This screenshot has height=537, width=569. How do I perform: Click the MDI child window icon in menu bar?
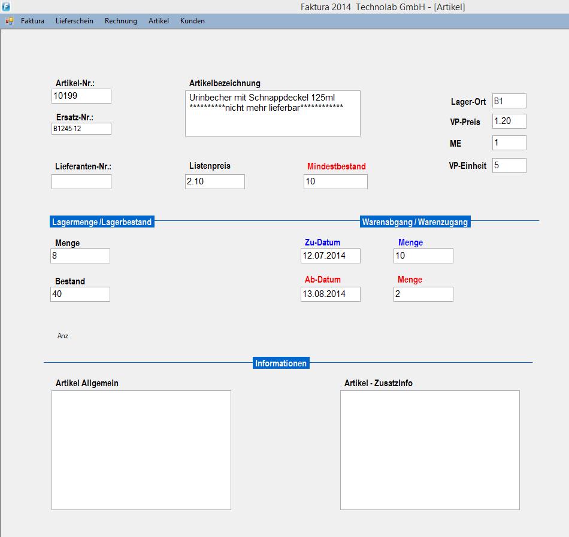[10, 21]
